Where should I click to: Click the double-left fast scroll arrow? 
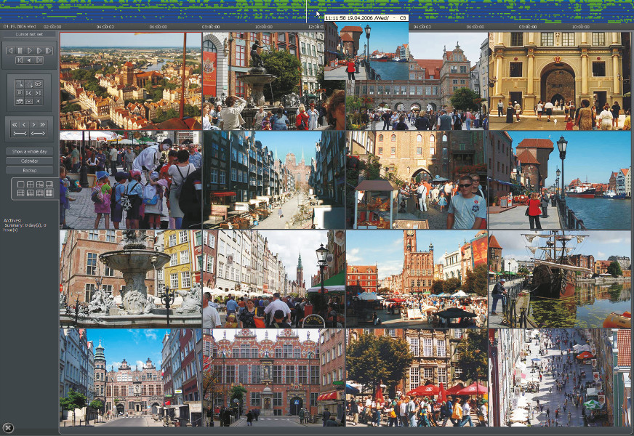(15, 125)
